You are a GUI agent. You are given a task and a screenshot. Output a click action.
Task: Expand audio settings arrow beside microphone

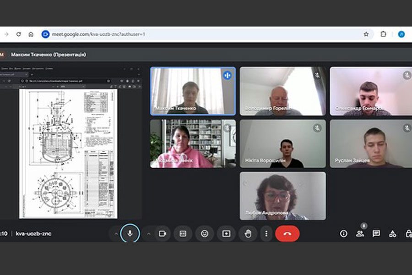pyautogui.click(x=116, y=234)
